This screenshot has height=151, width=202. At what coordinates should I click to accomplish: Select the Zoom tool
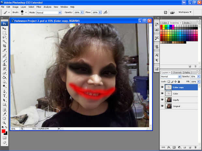[x=4, y=123]
